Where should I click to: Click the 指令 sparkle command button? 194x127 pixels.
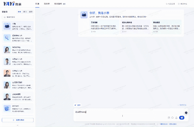(77, 105)
